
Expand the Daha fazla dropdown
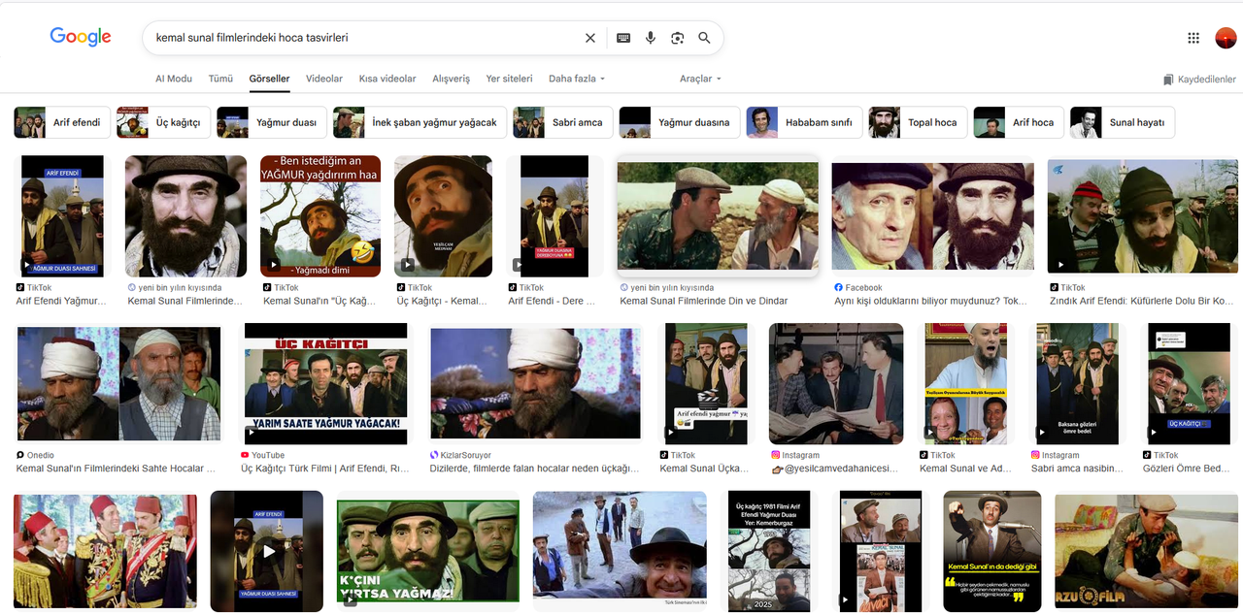tap(577, 79)
